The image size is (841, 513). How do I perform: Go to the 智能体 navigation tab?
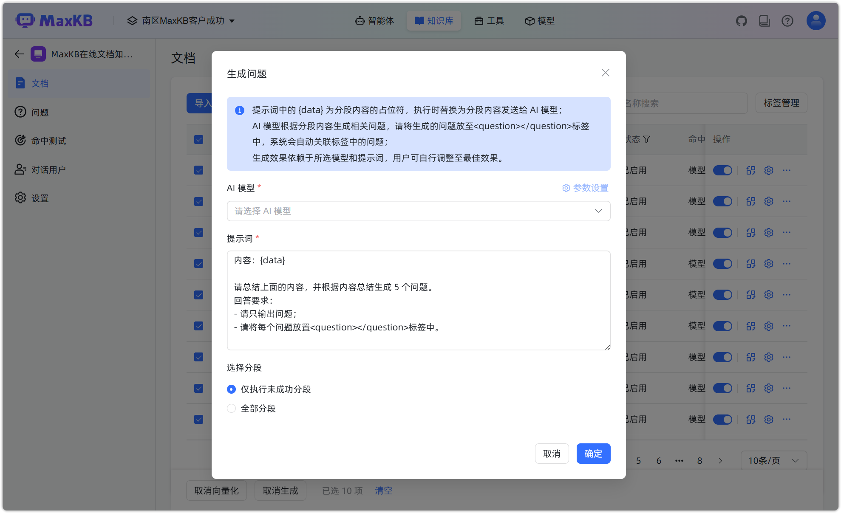374,20
